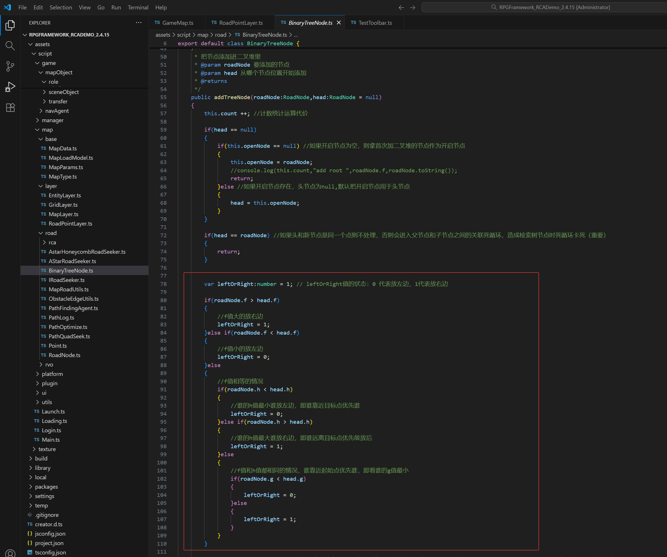This screenshot has height=557, width=667.
Task: Open the Search view icon
Action: point(10,46)
